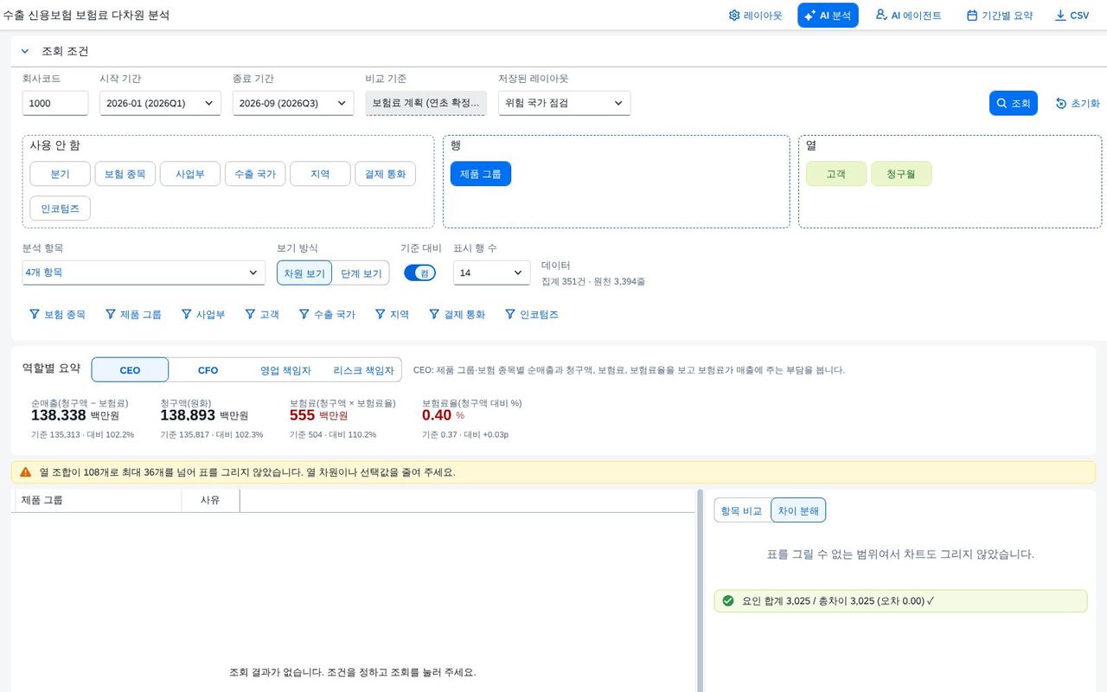Image resolution: width=1107 pixels, height=692 pixels.
Task: Click the 청구액 value 138.893
Action: [188, 415]
